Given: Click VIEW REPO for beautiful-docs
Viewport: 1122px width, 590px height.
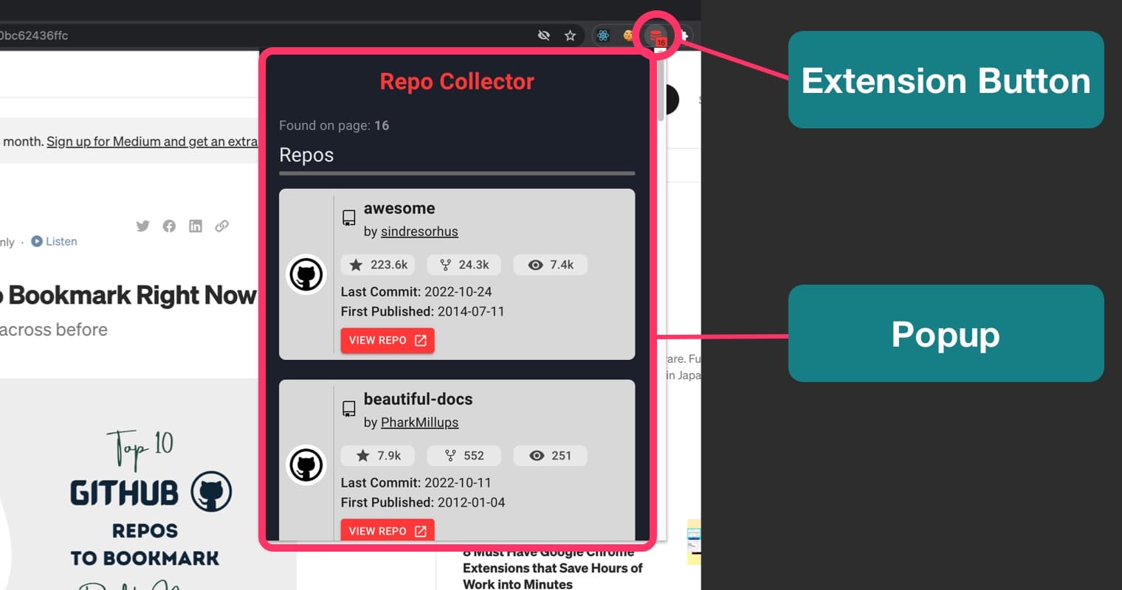Looking at the screenshot, I should (387, 530).
